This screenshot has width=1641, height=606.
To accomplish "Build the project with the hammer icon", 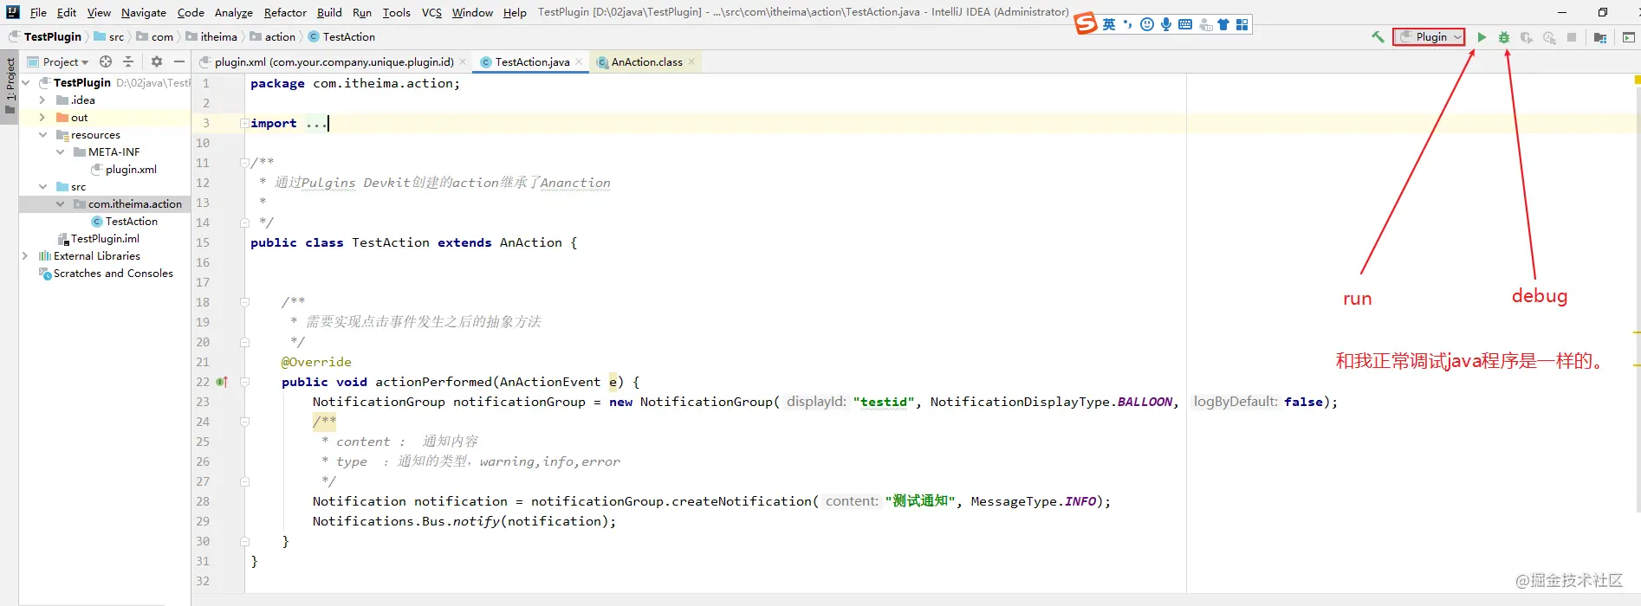I will click(x=1378, y=37).
